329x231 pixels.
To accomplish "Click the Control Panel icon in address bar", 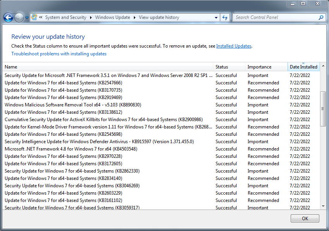I will [x=34, y=17].
